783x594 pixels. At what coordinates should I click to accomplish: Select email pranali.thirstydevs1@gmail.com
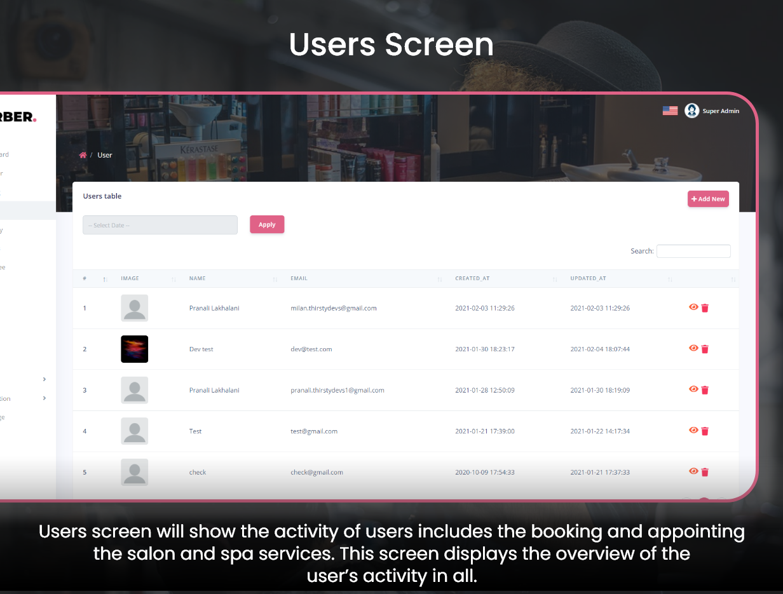click(337, 390)
